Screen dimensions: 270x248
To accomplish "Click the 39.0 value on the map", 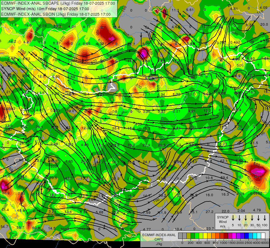I will (x=70, y=111).
